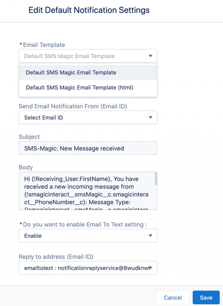223x306 pixels.
Task: Click the Enable value in the dropdown field
Action: [33, 235]
